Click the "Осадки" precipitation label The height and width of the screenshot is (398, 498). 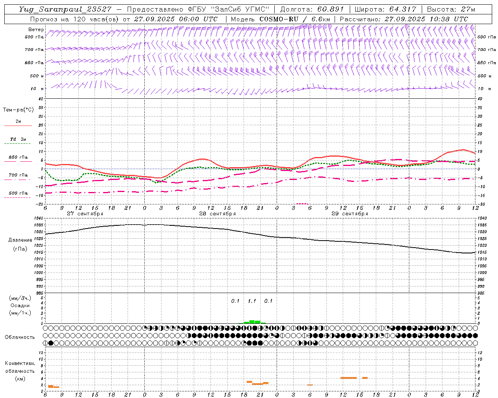click(20, 305)
